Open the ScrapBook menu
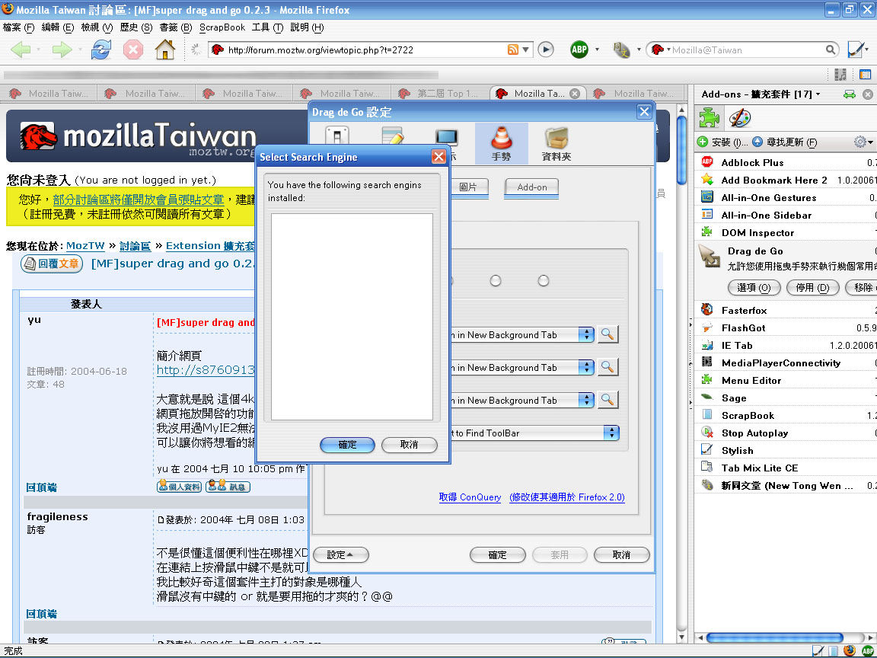This screenshot has width=877, height=658. pos(222,27)
